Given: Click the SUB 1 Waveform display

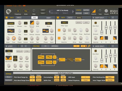Looking at the screenshot, I should [45, 31].
